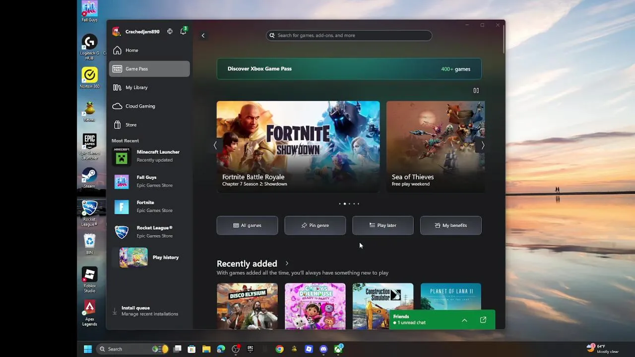The image size is (635, 357).
Task: Open Google Chrome from the taskbar
Action: 280,349
